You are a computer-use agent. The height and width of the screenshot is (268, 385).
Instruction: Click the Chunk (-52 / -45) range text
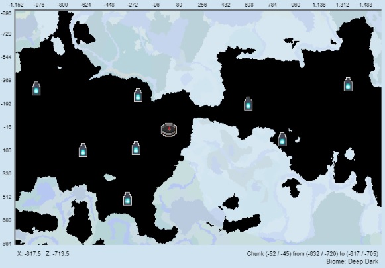tap(313, 254)
